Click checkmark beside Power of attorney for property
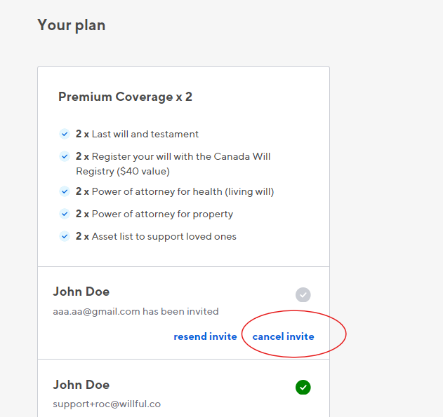443x417 pixels. click(x=65, y=214)
